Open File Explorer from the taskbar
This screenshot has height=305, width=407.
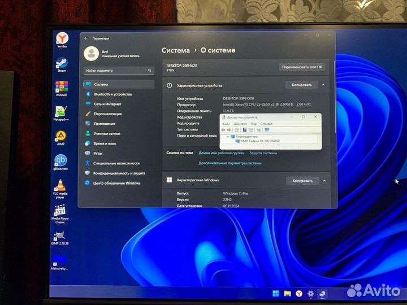(x=287, y=294)
